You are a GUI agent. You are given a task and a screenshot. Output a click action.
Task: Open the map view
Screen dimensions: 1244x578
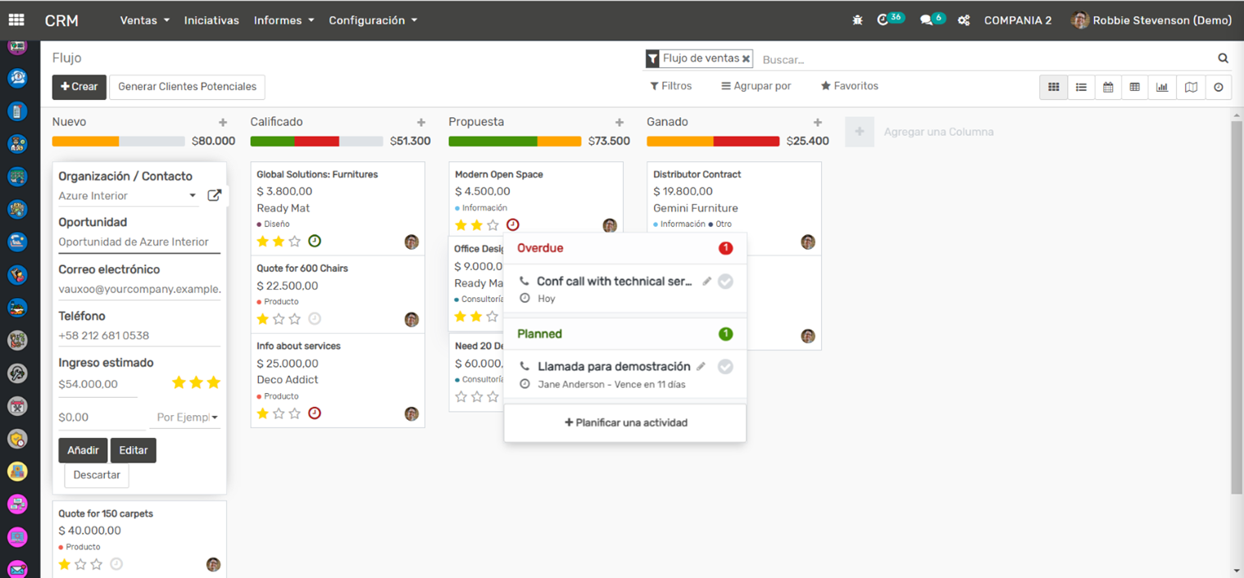point(1191,87)
